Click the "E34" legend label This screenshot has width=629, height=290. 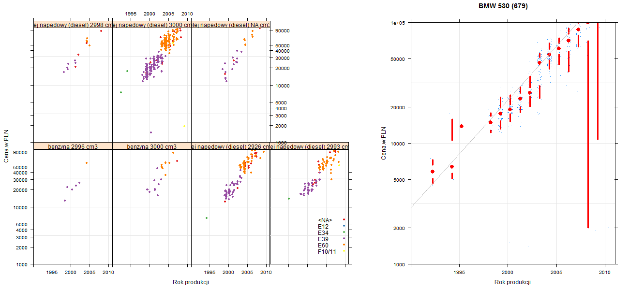[x=323, y=233]
